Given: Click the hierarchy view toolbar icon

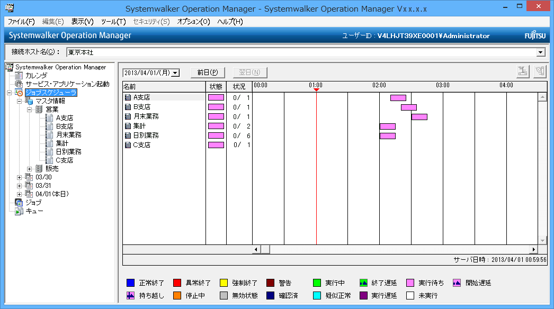Looking at the screenshot, I should tap(523, 71).
